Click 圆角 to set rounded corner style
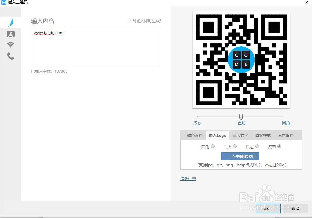Image resolution: width=312 pixels, height=218 pixels. click(286, 123)
